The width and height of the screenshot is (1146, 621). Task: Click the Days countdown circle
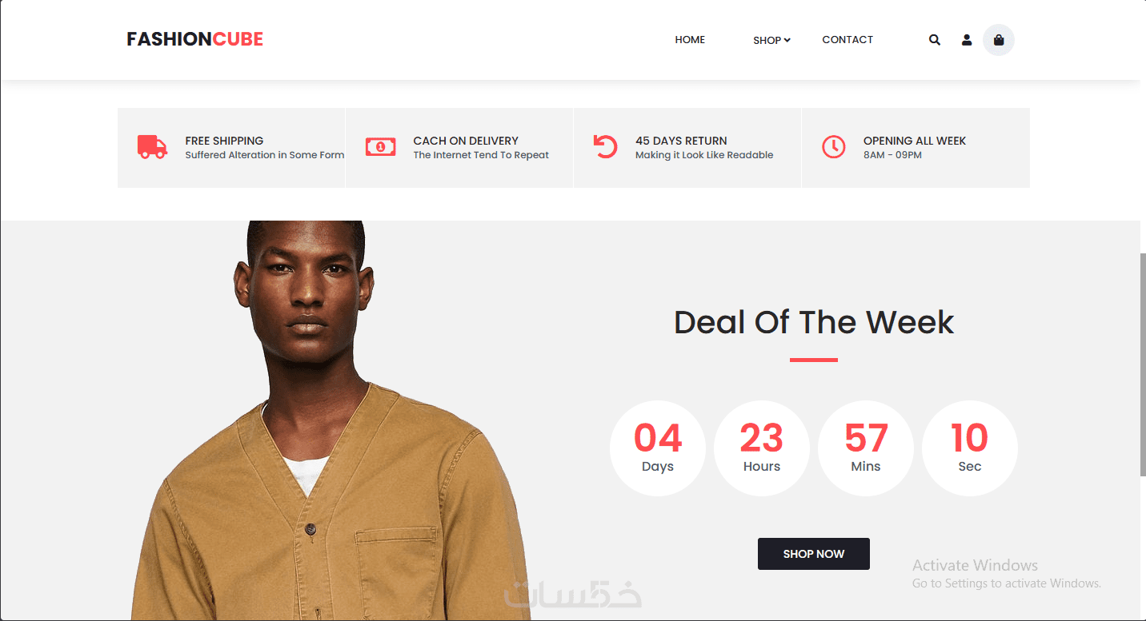click(658, 448)
